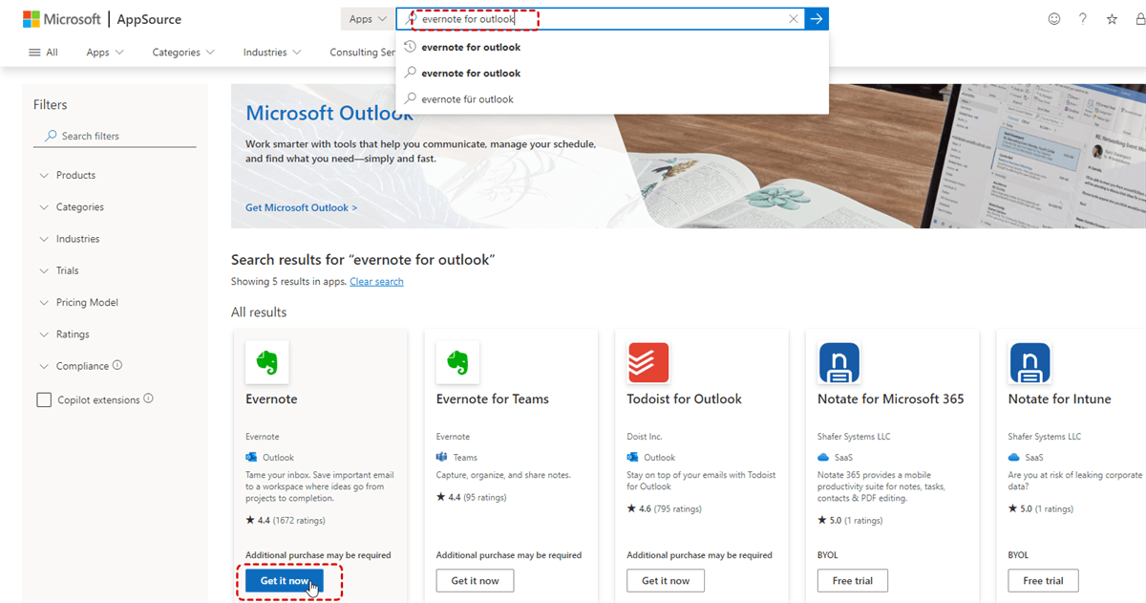Image resolution: width=1146 pixels, height=603 pixels.
Task: Select the 'evernote für outlook' suggestion
Action: coord(612,98)
